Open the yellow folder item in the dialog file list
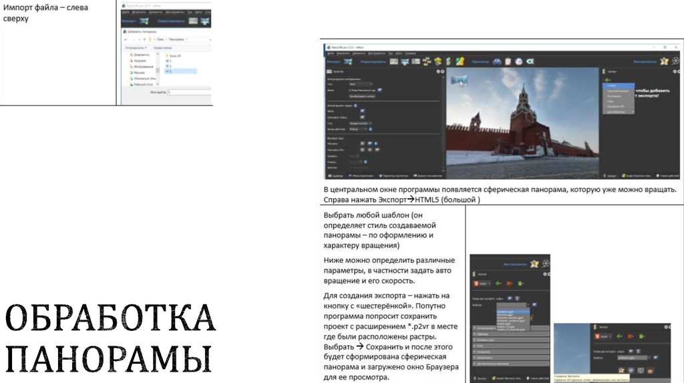684x383 pixels. [x=174, y=56]
